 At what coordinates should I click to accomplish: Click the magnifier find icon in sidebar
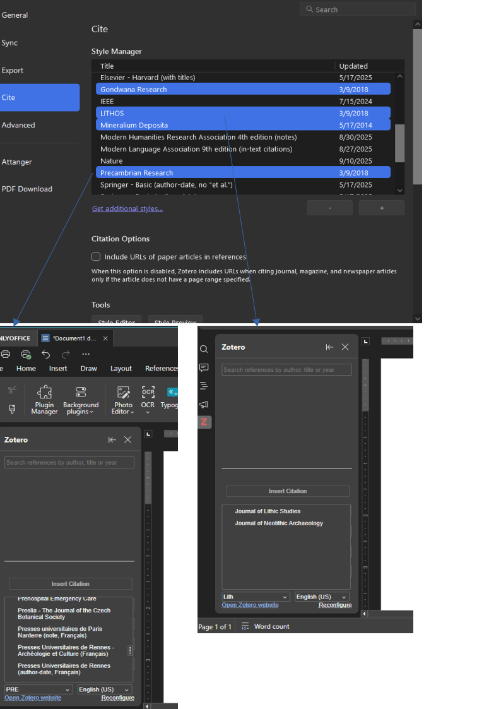coord(204,349)
